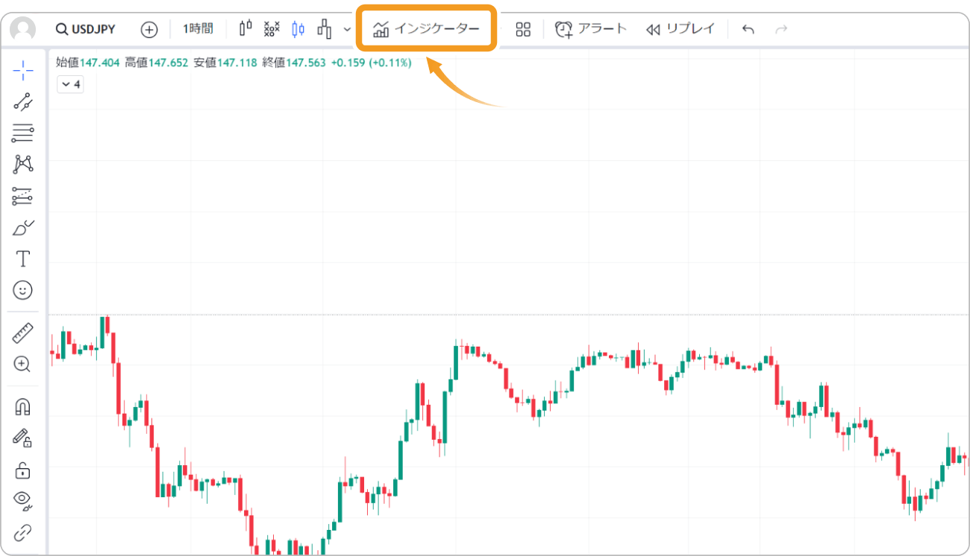970x556 pixels.
Task: Change the 1時間 timeframe interval
Action: [x=198, y=29]
